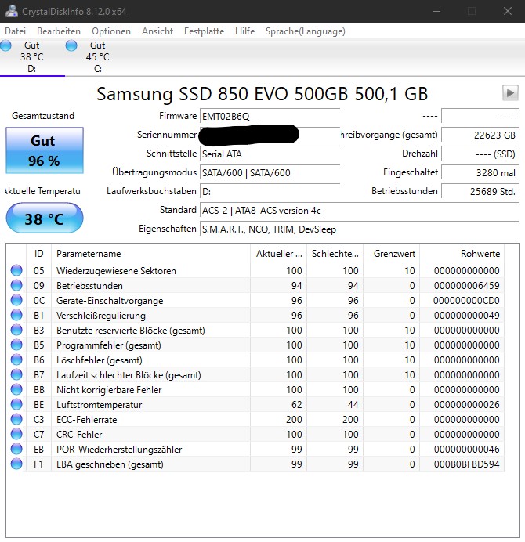
Task: Click the Firmware field EMT02B6Q
Action: [270, 116]
